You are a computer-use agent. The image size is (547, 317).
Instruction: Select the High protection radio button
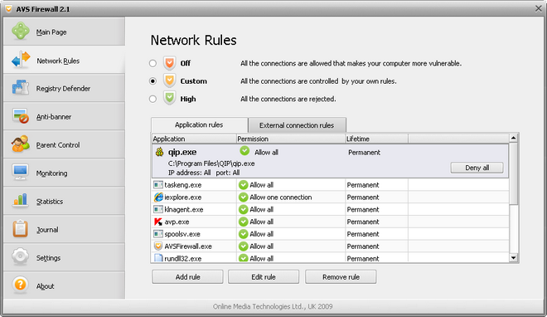pyautogui.click(x=152, y=99)
